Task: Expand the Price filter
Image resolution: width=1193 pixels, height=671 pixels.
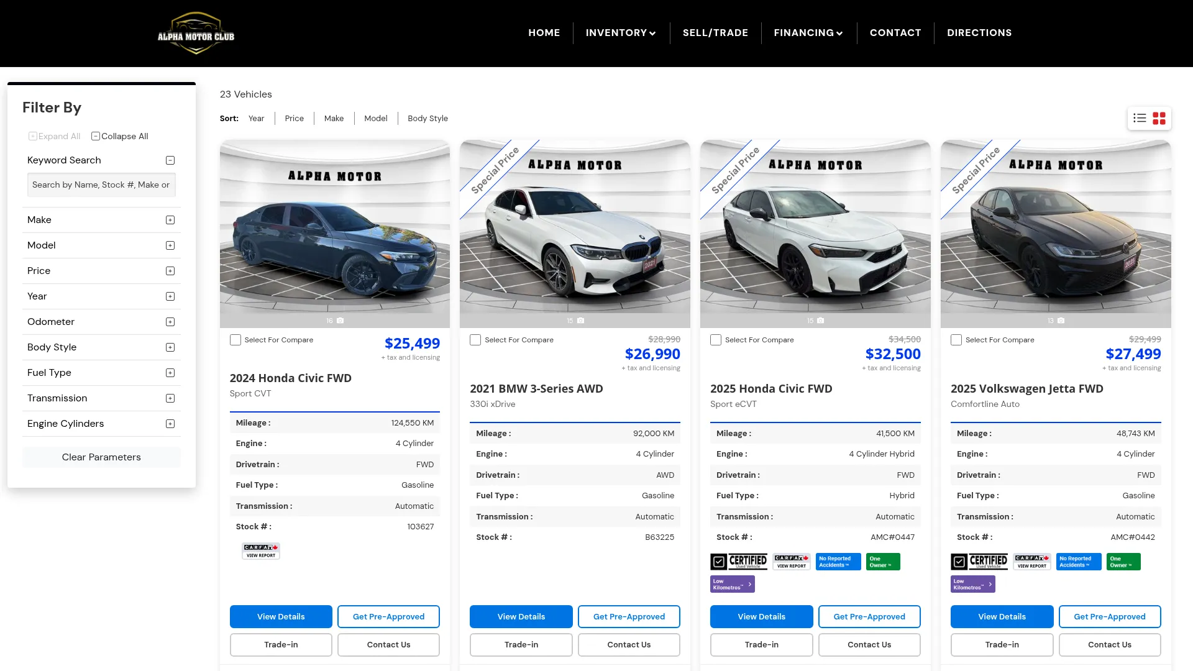Action: (x=170, y=271)
